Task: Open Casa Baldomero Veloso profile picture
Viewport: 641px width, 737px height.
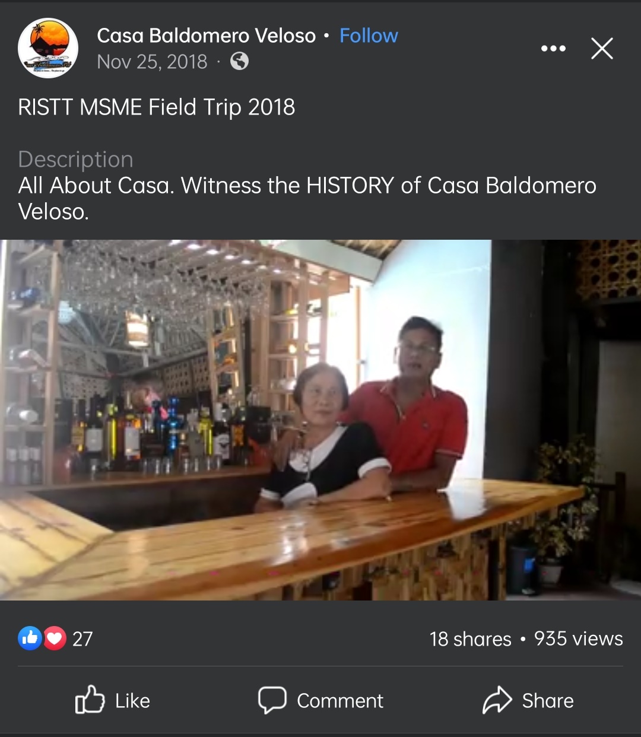Action: 48,48
